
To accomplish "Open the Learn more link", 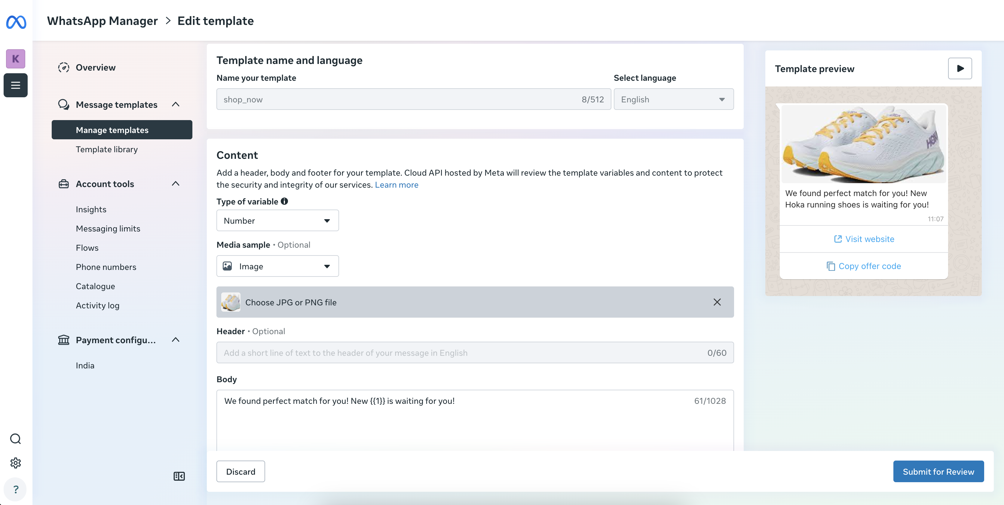I will 396,185.
